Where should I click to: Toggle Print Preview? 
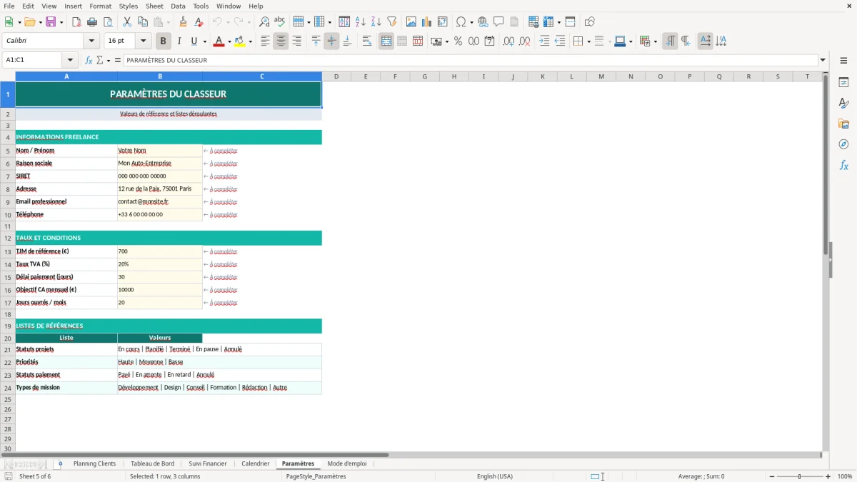(x=108, y=22)
